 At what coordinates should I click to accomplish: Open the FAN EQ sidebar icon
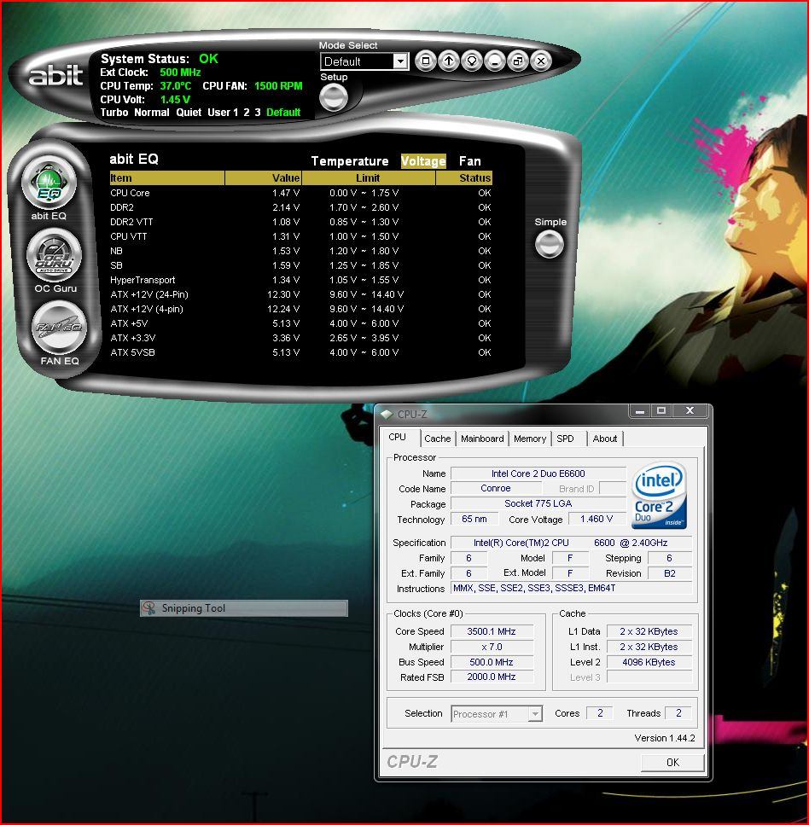(59, 328)
